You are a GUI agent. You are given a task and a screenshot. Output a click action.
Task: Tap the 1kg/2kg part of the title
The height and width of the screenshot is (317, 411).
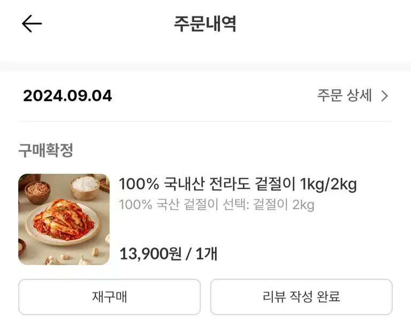pyautogui.click(x=328, y=184)
